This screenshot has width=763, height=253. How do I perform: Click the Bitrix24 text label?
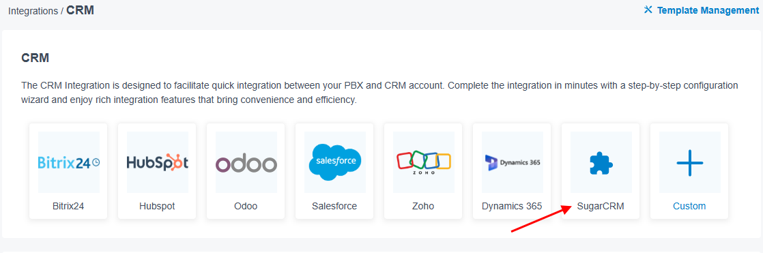point(69,207)
